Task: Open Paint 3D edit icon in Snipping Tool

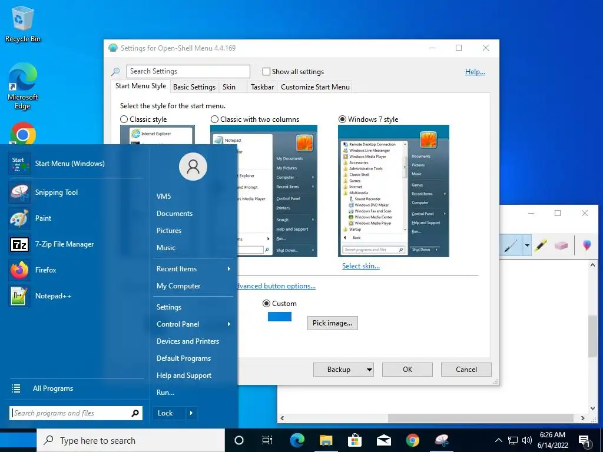Action: coord(587,245)
